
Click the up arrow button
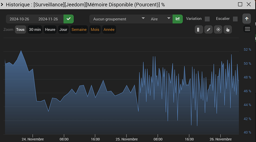click(246, 19)
